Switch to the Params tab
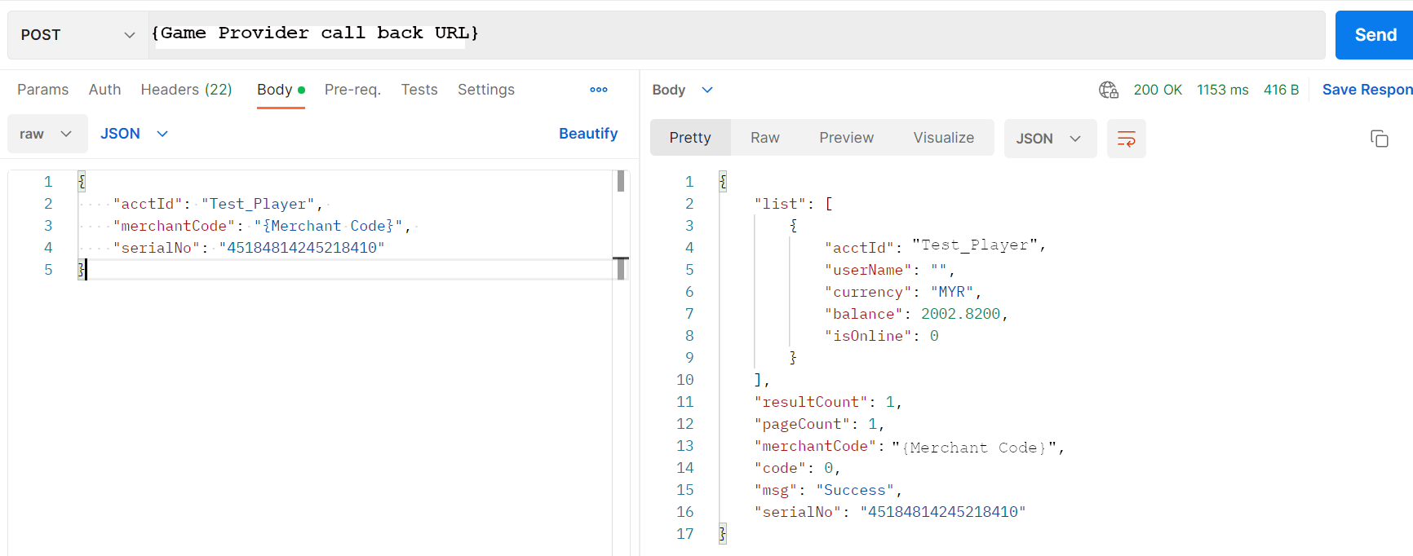Viewport: 1413px width, 556px height. coord(42,90)
